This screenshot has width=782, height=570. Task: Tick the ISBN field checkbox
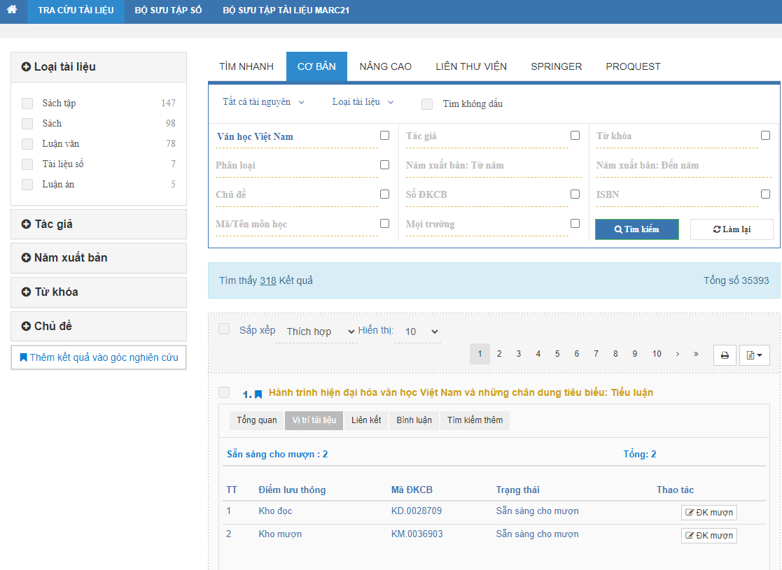click(765, 194)
